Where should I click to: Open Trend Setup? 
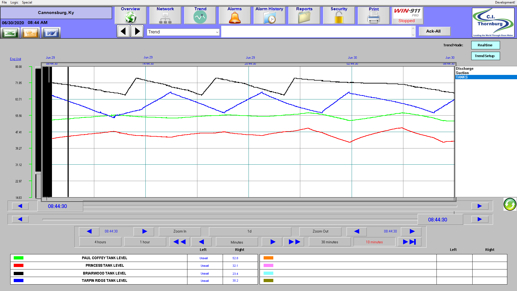click(485, 56)
